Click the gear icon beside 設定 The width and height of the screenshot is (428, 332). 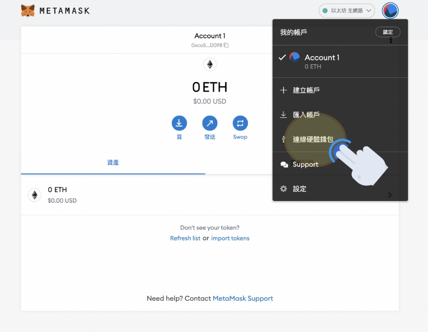(x=283, y=189)
